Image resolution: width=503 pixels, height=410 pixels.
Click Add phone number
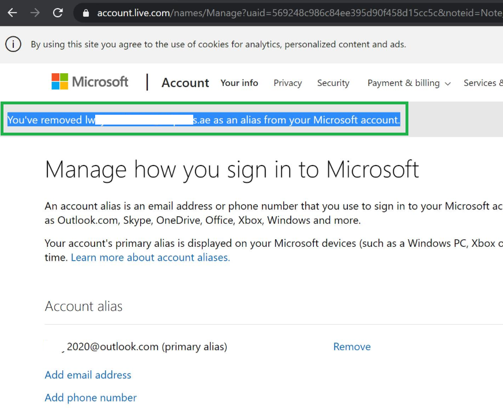click(91, 397)
